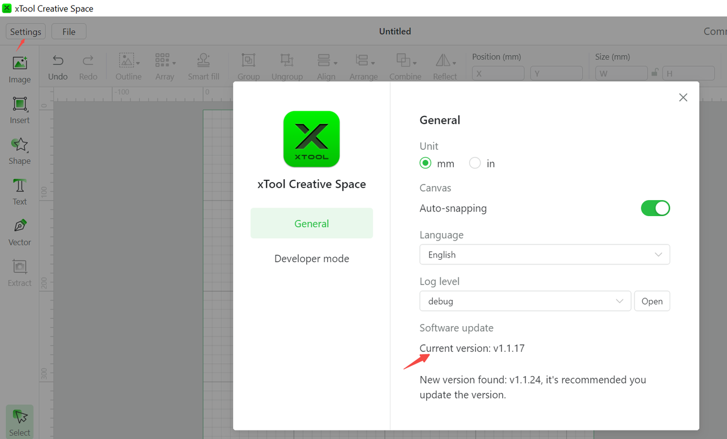Select the Insert tool
This screenshot has height=439, width=727.
pos(19,110)
